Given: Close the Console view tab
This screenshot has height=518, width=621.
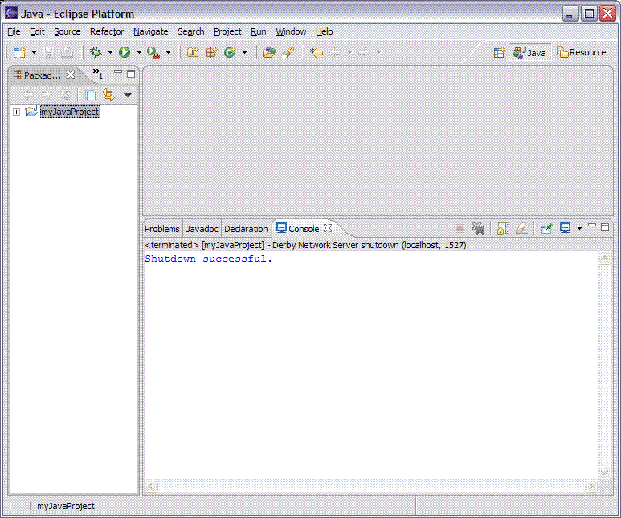Looking at the screenshot, I should pos(328,229).
